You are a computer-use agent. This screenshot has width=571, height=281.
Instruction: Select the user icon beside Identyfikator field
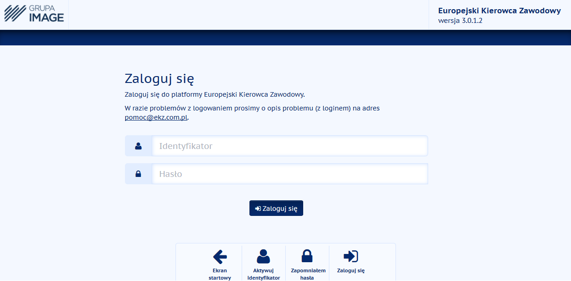pos(138,146)
